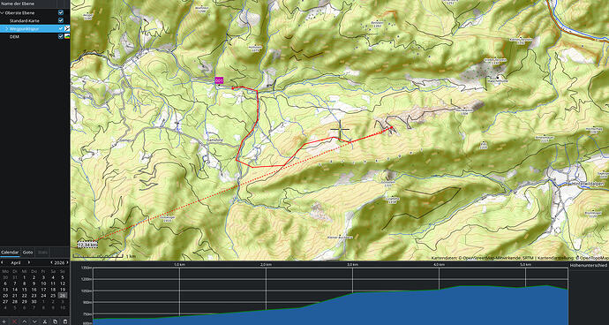The image size is (609, 325).
Task: Click the DEM layer type icon
Action: (67, 36)
